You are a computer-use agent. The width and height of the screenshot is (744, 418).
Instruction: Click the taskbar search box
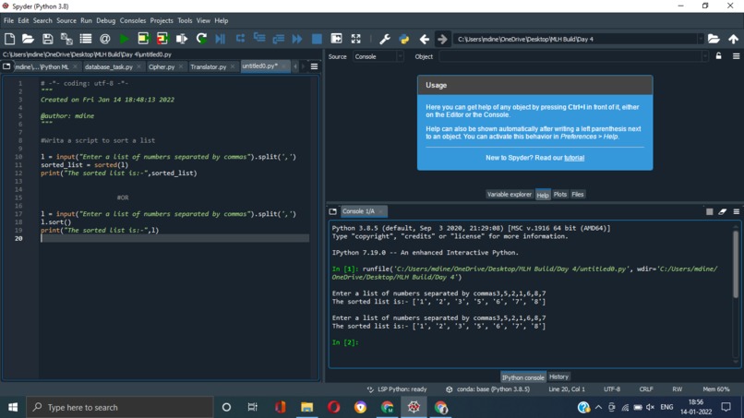121,407
